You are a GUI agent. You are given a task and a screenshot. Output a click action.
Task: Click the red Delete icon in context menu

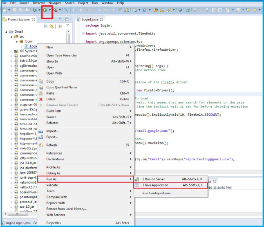(x=41, y=99)
